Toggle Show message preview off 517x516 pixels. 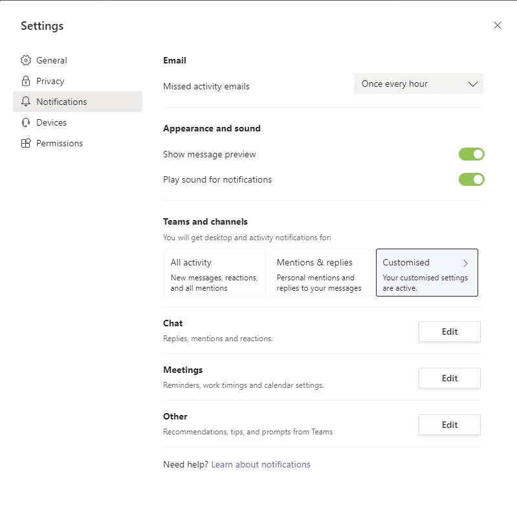point(472,154)
